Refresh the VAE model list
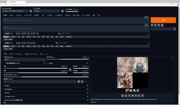Screen dimensions: 180x105 point(62,11)
